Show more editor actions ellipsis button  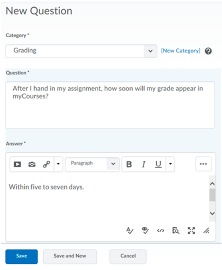[203, 164]
